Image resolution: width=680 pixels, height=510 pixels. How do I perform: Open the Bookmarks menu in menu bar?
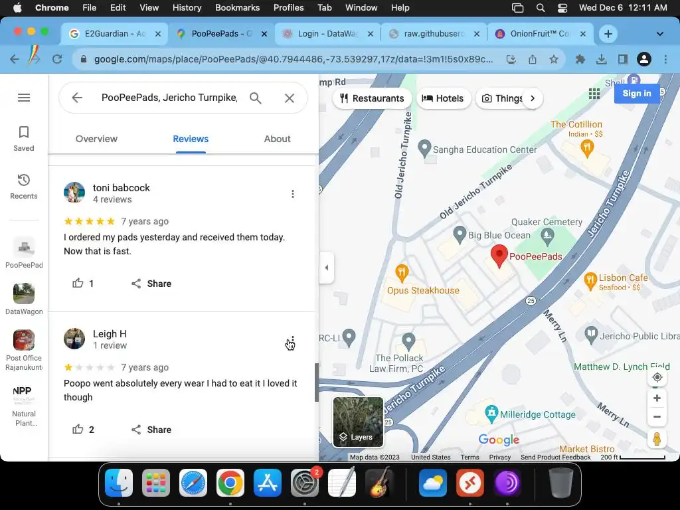pyautogui.click(x=237, y=7)
